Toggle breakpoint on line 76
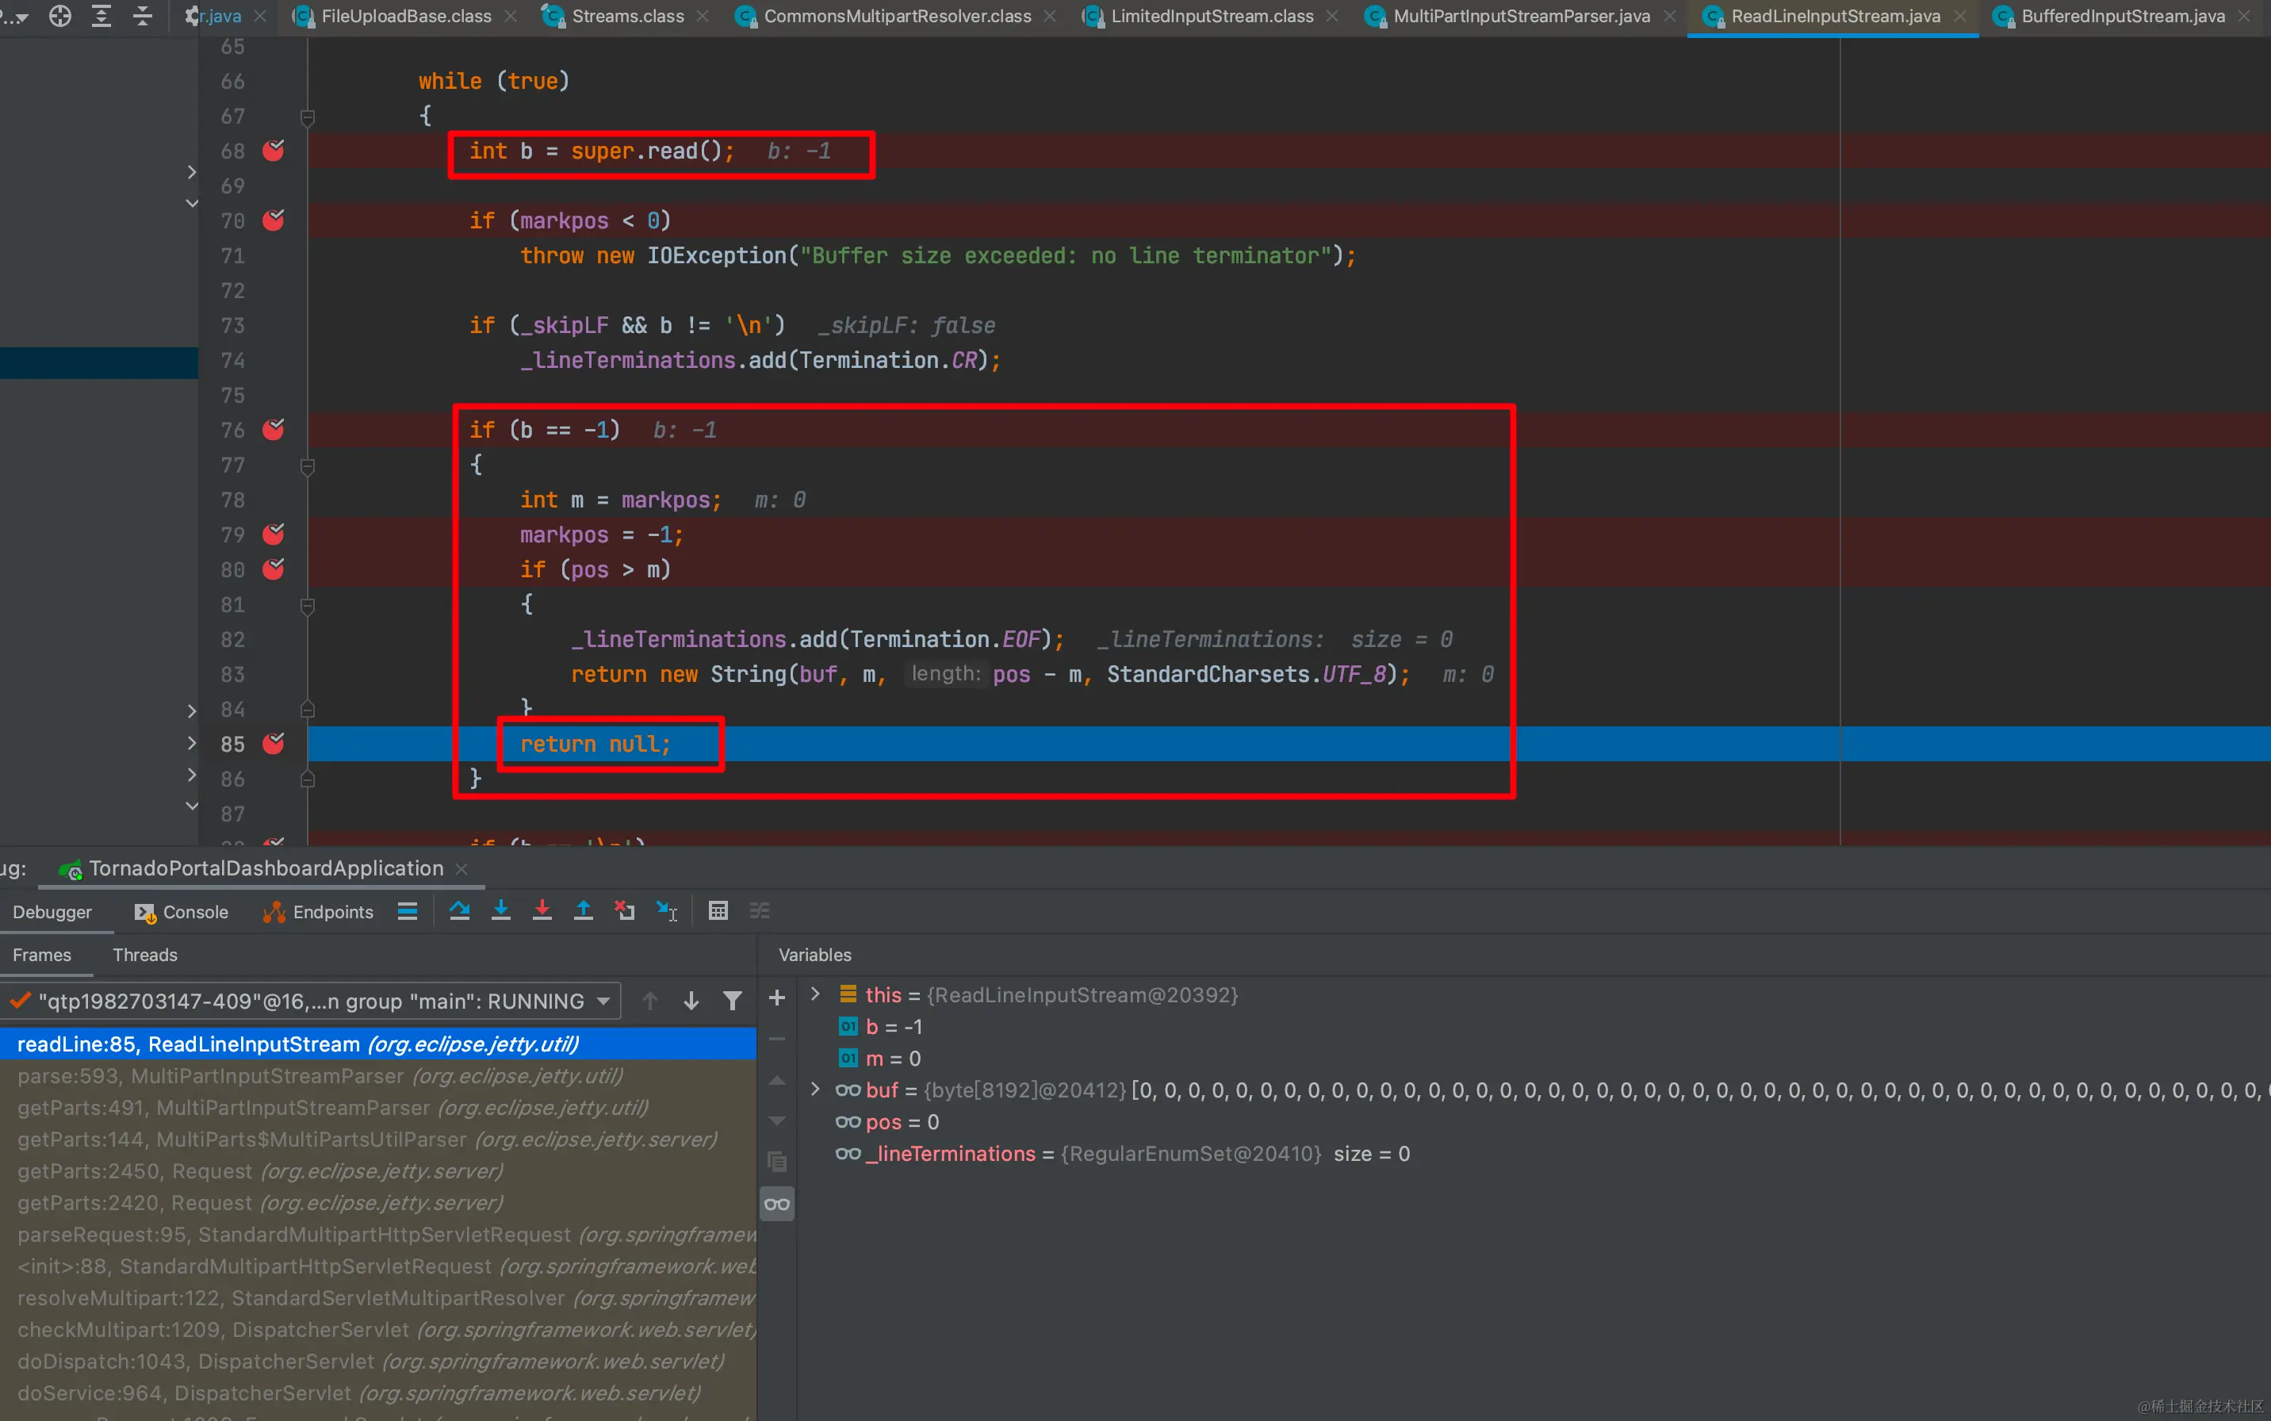 (x=274, y=430)
